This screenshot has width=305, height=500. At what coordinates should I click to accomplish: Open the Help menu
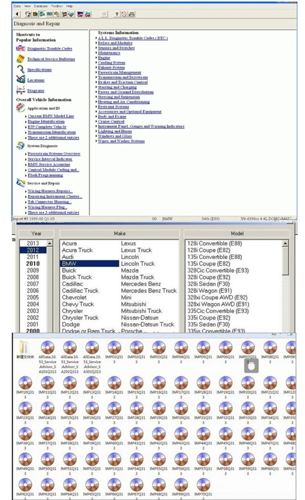tap(69, 6)
